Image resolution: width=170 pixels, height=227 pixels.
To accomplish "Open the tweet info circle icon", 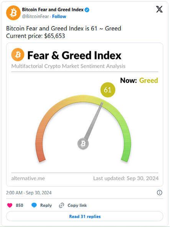I will [x=160, y=192].
